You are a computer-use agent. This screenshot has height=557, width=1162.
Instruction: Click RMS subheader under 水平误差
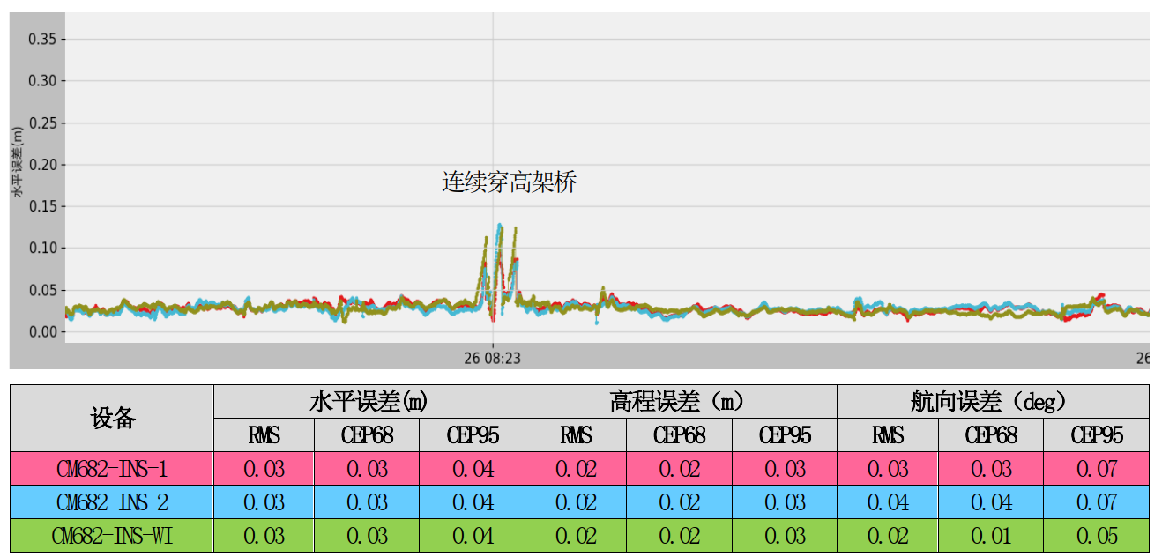point(264,435)
